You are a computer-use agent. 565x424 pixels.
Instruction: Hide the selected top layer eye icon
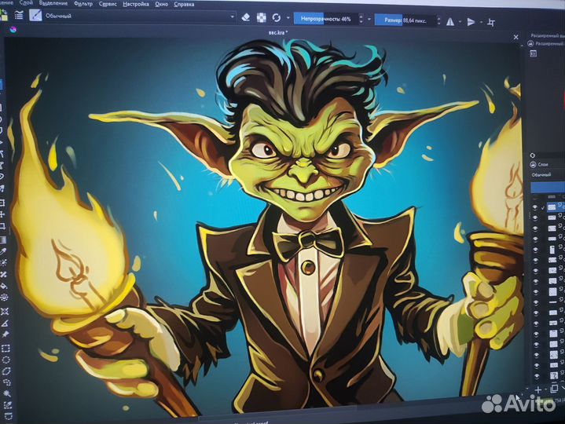coord(535,207)
